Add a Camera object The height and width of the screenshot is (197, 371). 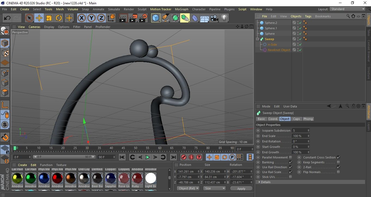[x=214, y=18]
